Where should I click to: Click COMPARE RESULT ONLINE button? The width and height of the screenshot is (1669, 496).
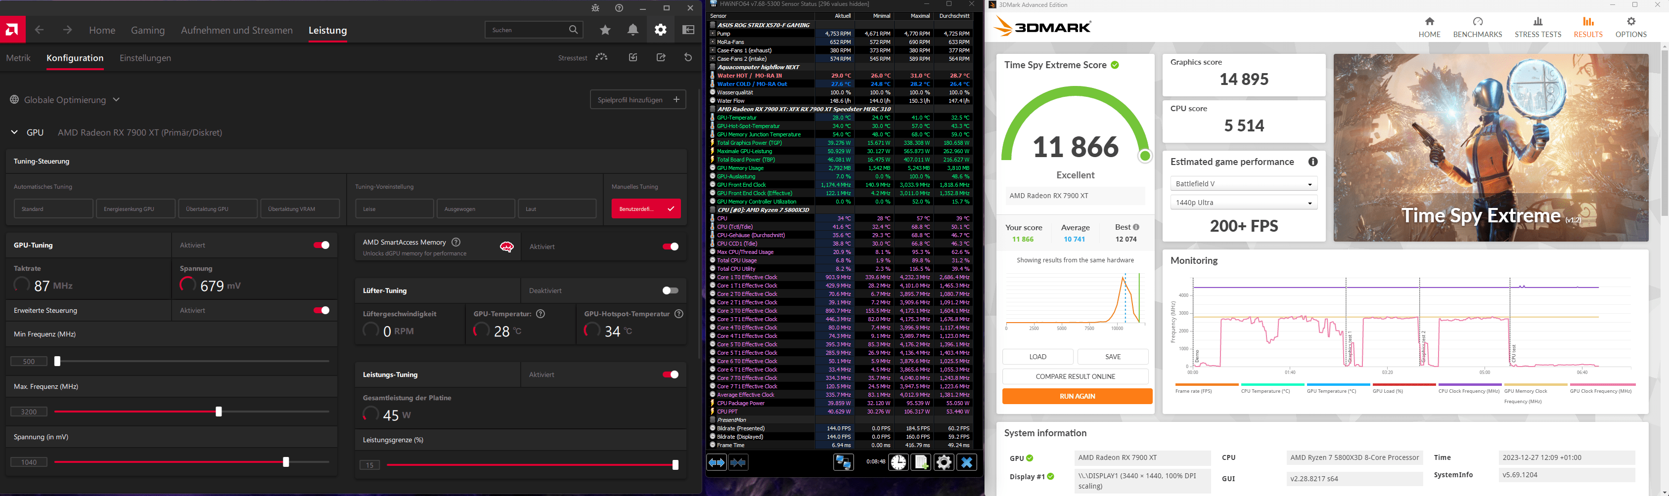coord(1075,377)
